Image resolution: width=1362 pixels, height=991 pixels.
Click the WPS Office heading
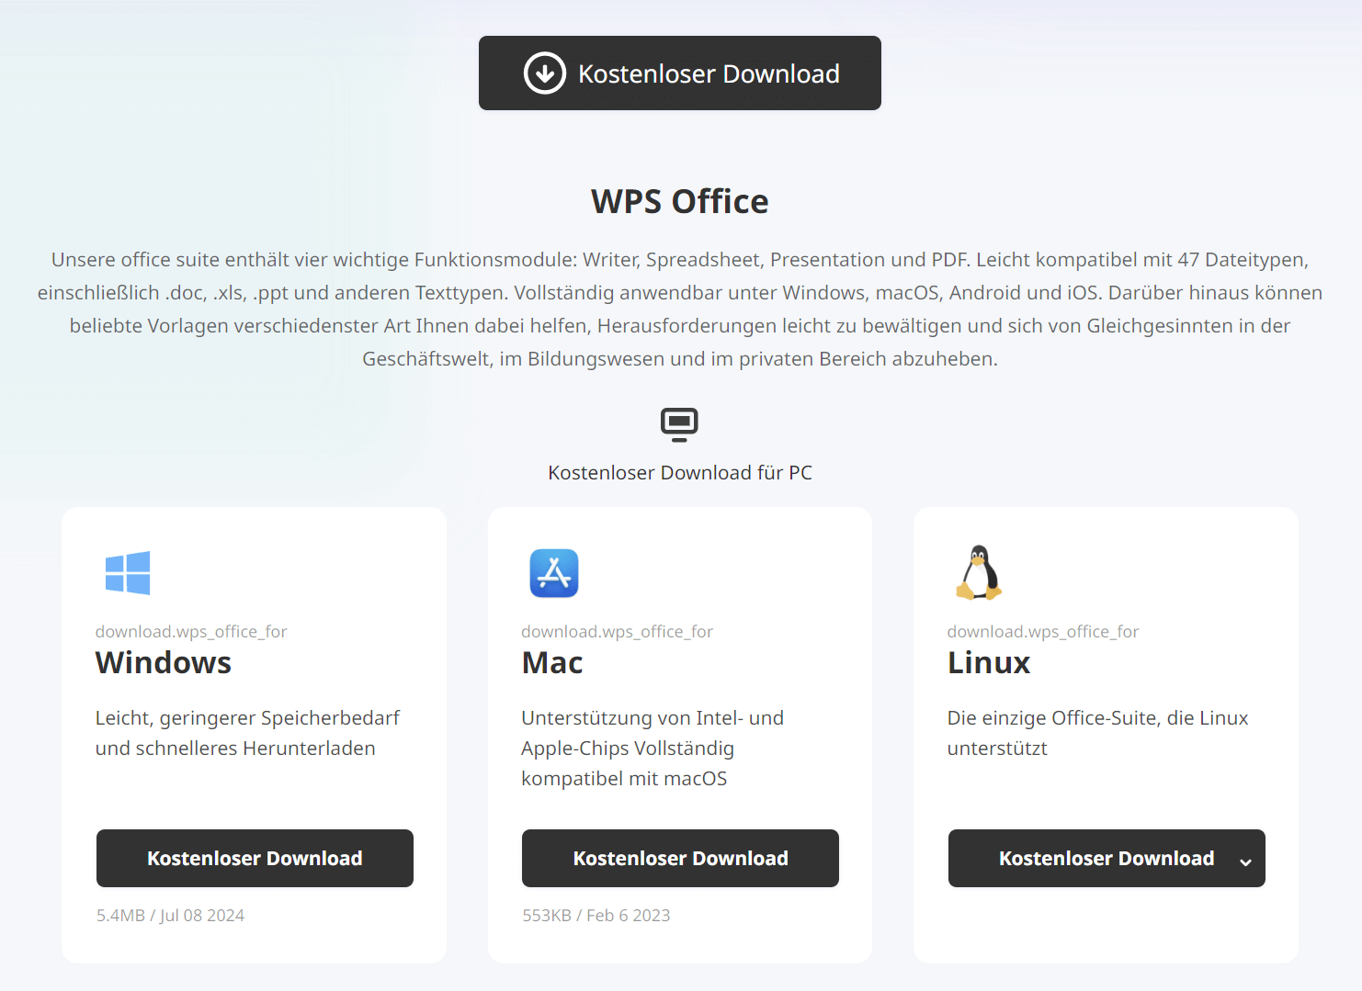pyautogui.click(x=680, y=201)
